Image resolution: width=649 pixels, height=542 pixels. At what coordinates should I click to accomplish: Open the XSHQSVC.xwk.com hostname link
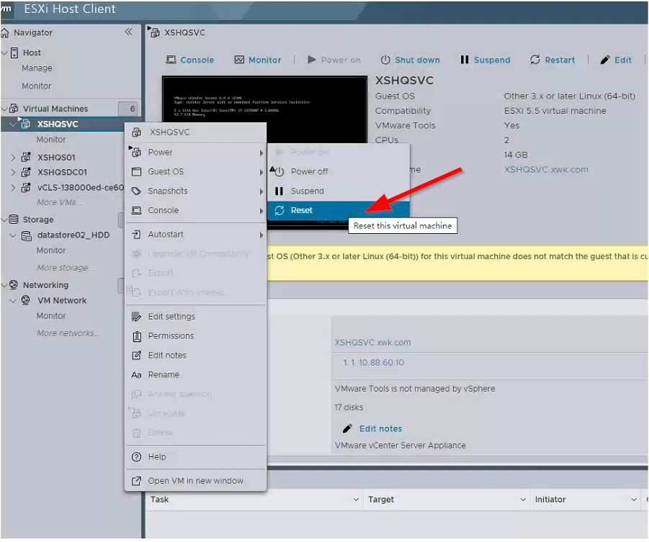coord(546,170)
